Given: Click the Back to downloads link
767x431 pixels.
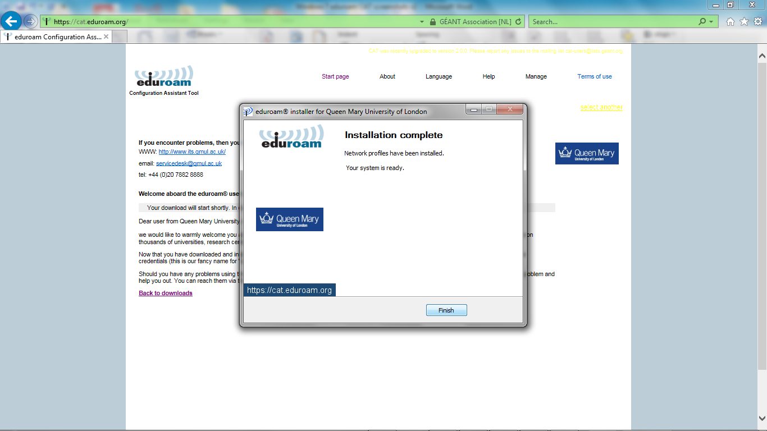Looking at the screenshot, I should [x=166, y=293].
